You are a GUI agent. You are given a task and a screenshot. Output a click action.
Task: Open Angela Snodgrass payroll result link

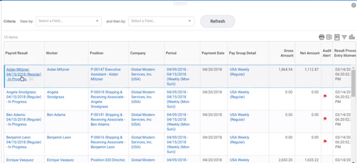24,97
